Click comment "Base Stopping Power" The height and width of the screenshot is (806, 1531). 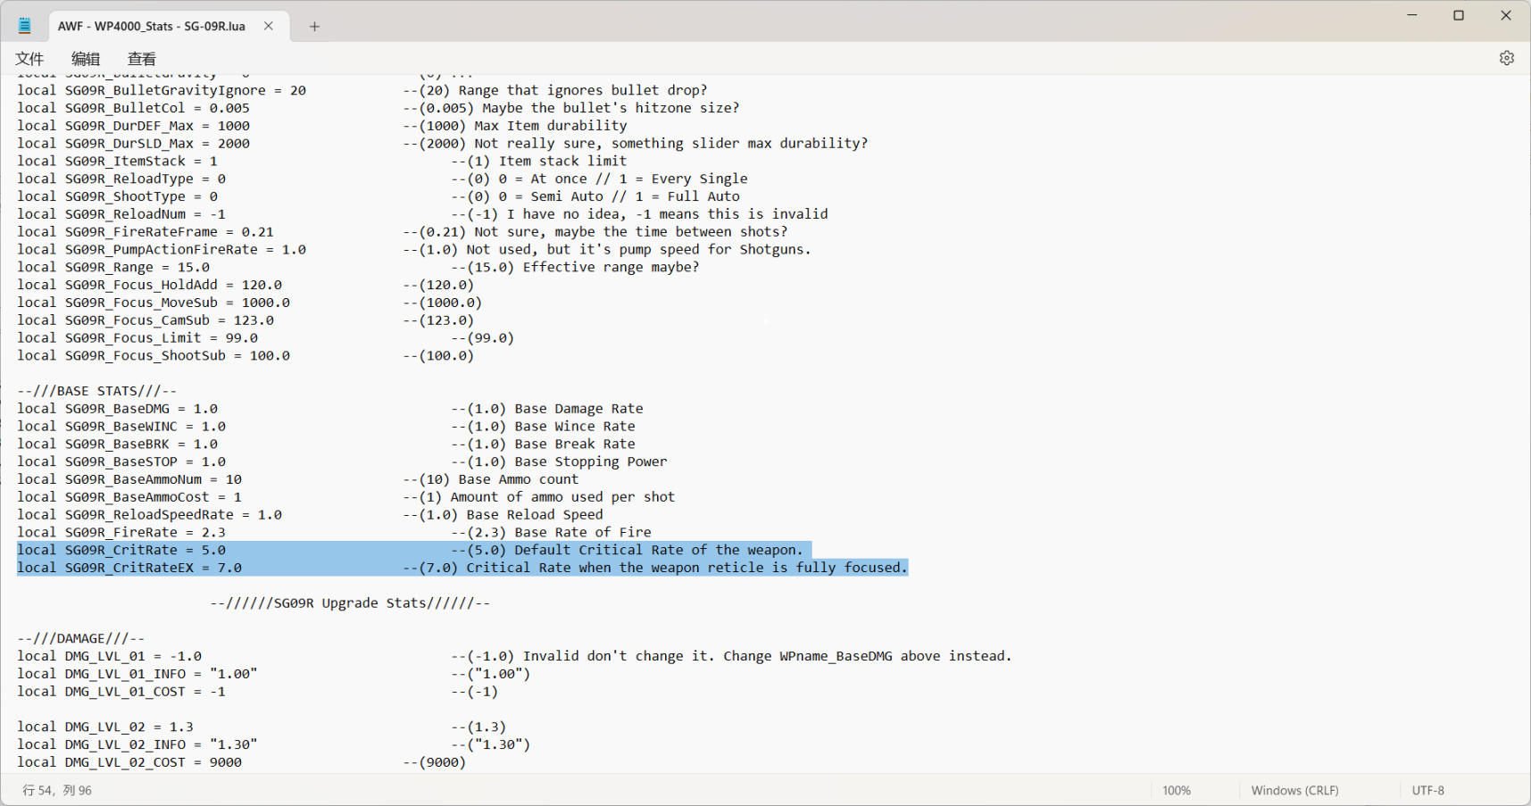[x=590, y=461]
